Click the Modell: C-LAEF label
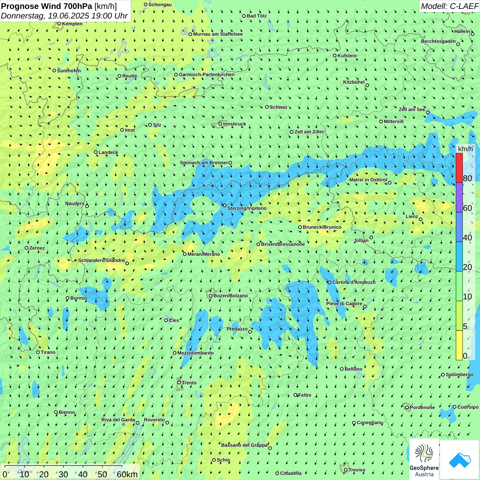The height and width of the screenshot is (480, 480). [449, 6]
